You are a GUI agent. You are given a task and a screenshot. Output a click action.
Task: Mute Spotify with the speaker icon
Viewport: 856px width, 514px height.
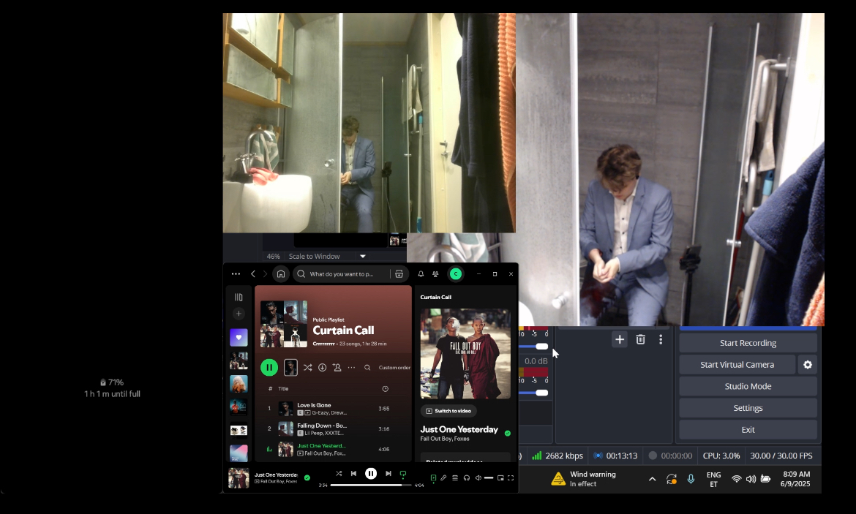tap(478, 478)
